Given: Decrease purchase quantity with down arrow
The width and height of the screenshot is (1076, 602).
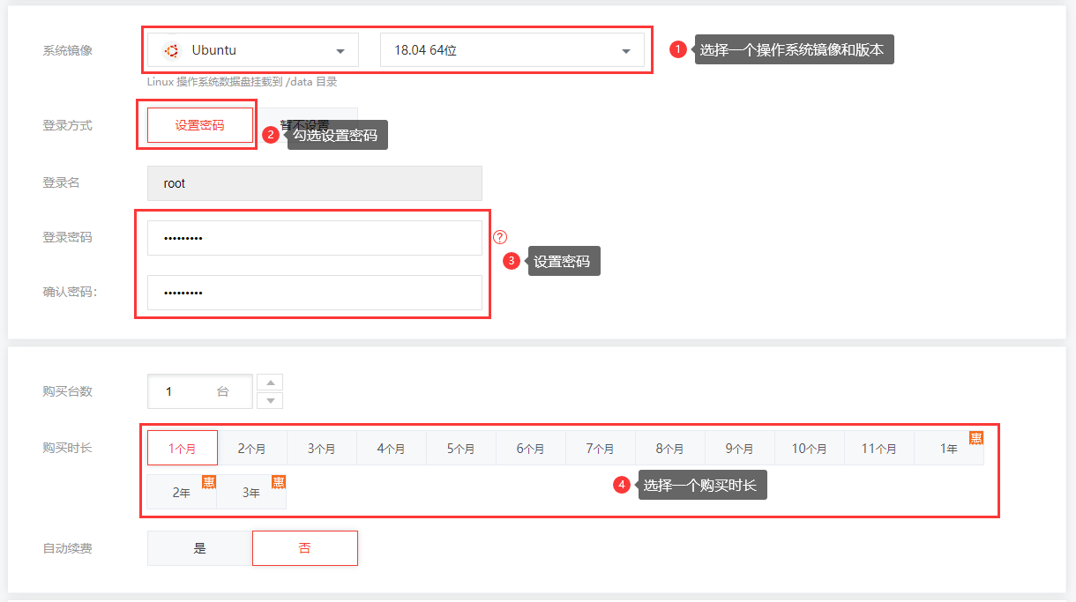Looking at the screenshot, I should click(269, 400).
